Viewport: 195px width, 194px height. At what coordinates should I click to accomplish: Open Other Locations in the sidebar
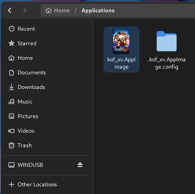[x=47, y=184]
